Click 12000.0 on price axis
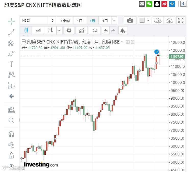 pos(178,50)
